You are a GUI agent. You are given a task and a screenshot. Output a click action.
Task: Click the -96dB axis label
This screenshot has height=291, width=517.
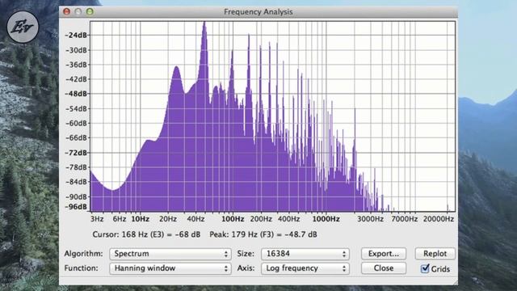coord(76,207)
